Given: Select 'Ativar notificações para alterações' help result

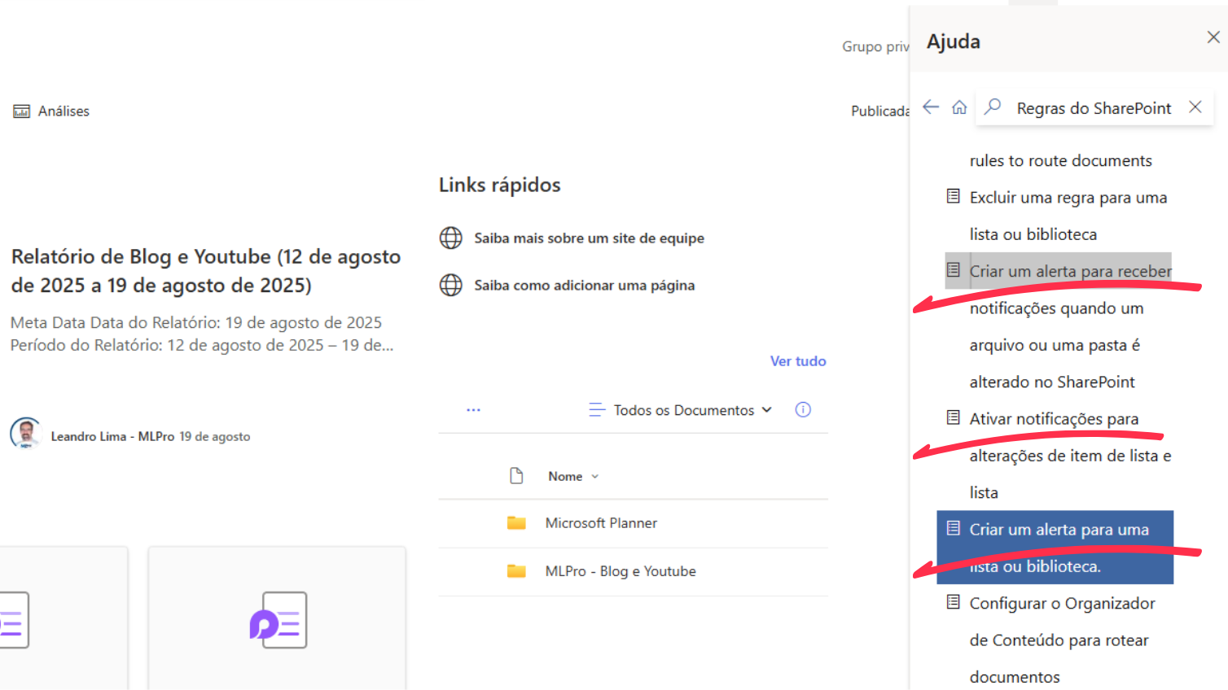Looking at the screenshot, I should (1054, 419).
